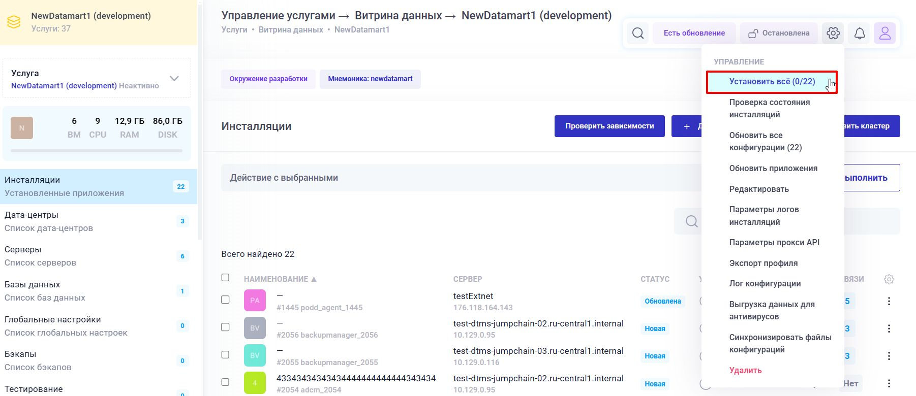
Task: Click the СЕРВЕР column header
Action: tap(468, 279)
